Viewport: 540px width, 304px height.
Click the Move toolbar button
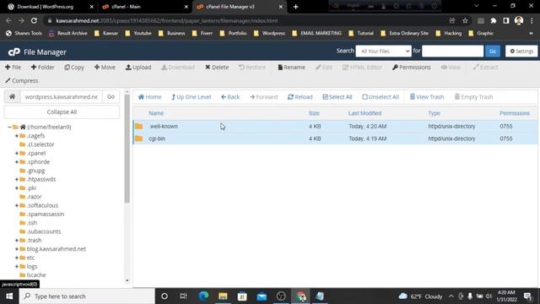click(105, 68)
